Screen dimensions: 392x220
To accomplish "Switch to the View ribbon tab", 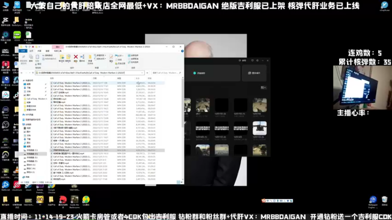I will (x=47, y=51).
